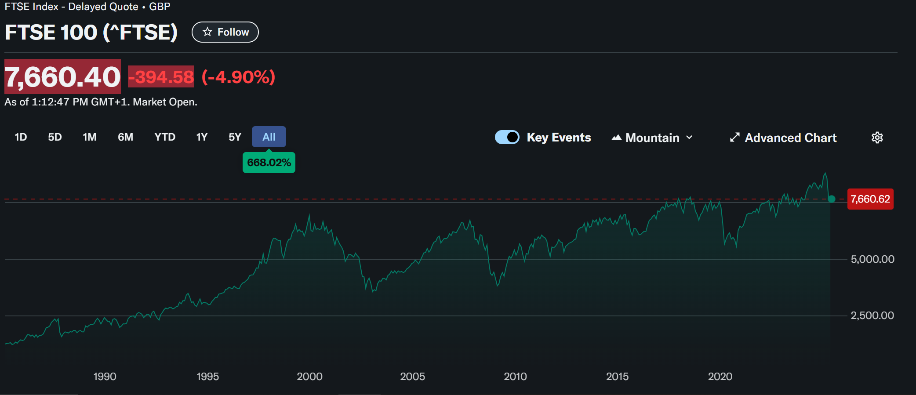This screenshot has width=916, height=395.
Task: Click the FTSE 100 (^FTSE) title
Action: [91, 32]
